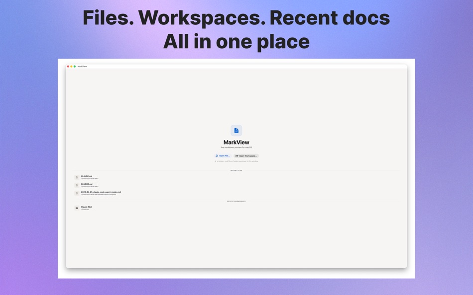The image size is (473, 295).
Task: Click the folder icon beside Claude R&D
Action: (x=77, y=208)
